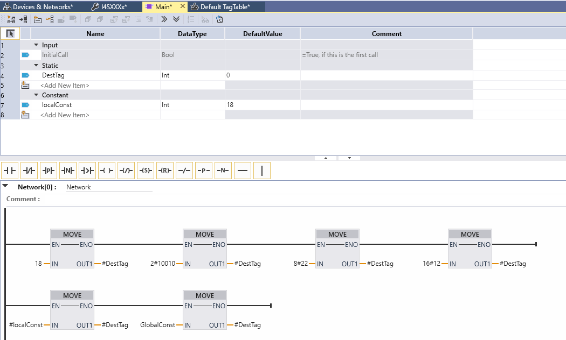Collapse the Static section
The width and height of the screenshot is (566, 340).
36,66
